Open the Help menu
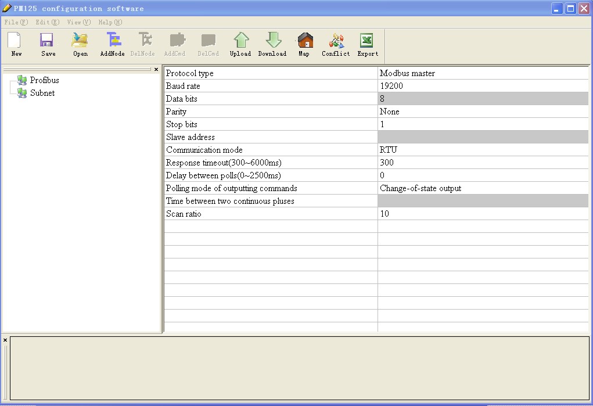Screen dimensions: 593x406 coord(110,22)
